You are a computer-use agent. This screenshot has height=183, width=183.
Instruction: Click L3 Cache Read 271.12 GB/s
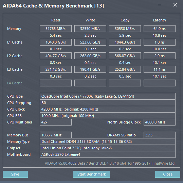coord(56,69)
